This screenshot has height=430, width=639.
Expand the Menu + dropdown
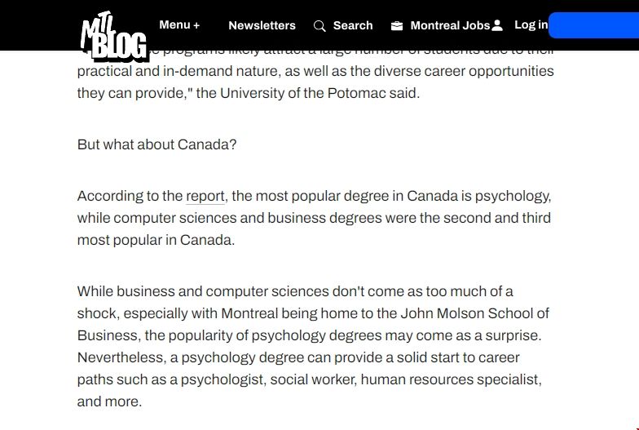coord(179,25)
